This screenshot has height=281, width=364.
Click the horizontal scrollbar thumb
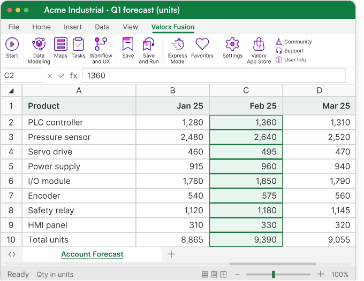pos(272,264)
